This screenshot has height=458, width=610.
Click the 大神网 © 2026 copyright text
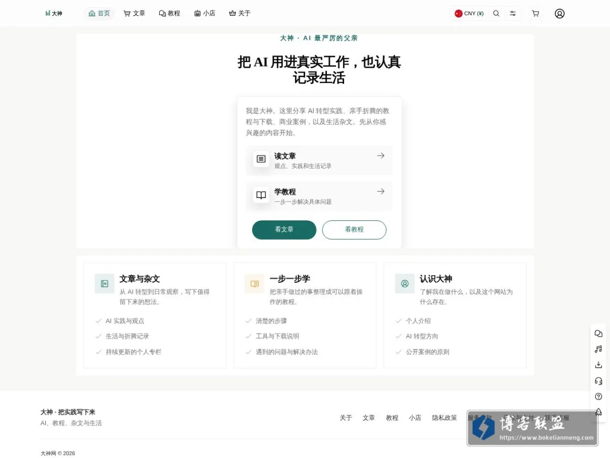(x=58, y=453)
